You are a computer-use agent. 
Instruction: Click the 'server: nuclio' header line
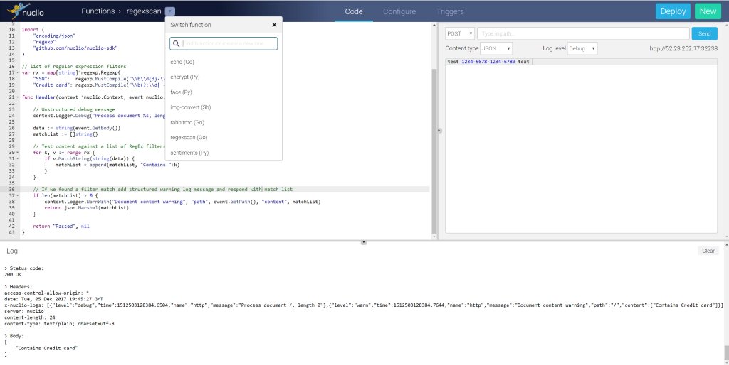tap(24, 311)
